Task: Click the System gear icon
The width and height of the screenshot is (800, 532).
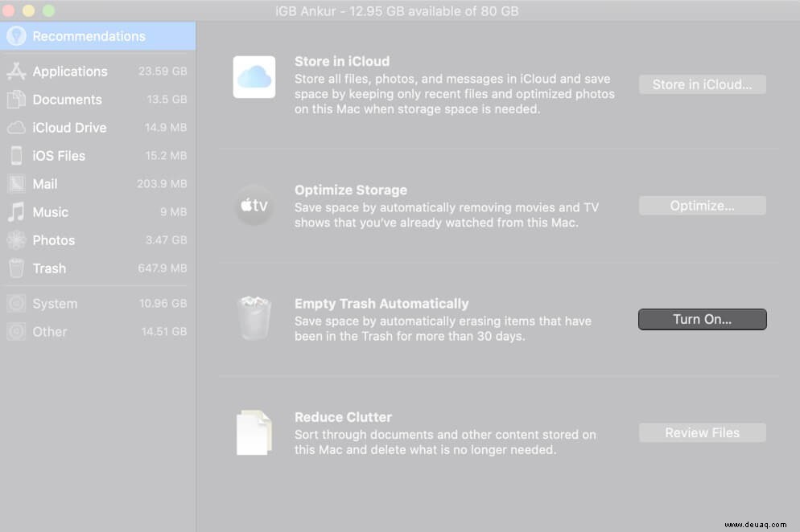Action: (x=16, y=303)
